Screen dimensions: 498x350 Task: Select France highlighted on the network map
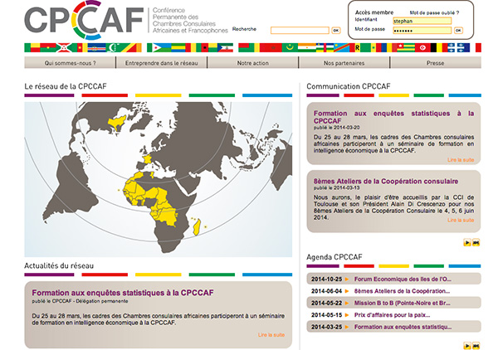[x=148, y=158]
